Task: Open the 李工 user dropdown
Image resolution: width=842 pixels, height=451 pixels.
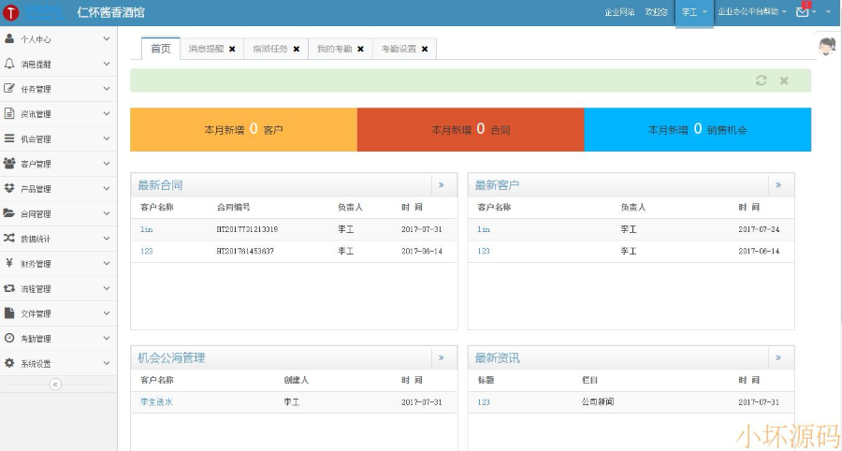Action: tap(694, 12)
